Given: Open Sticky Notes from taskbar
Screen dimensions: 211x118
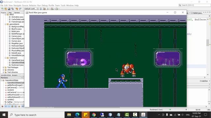Looking at the screenshot, I should tap(86, 115).
